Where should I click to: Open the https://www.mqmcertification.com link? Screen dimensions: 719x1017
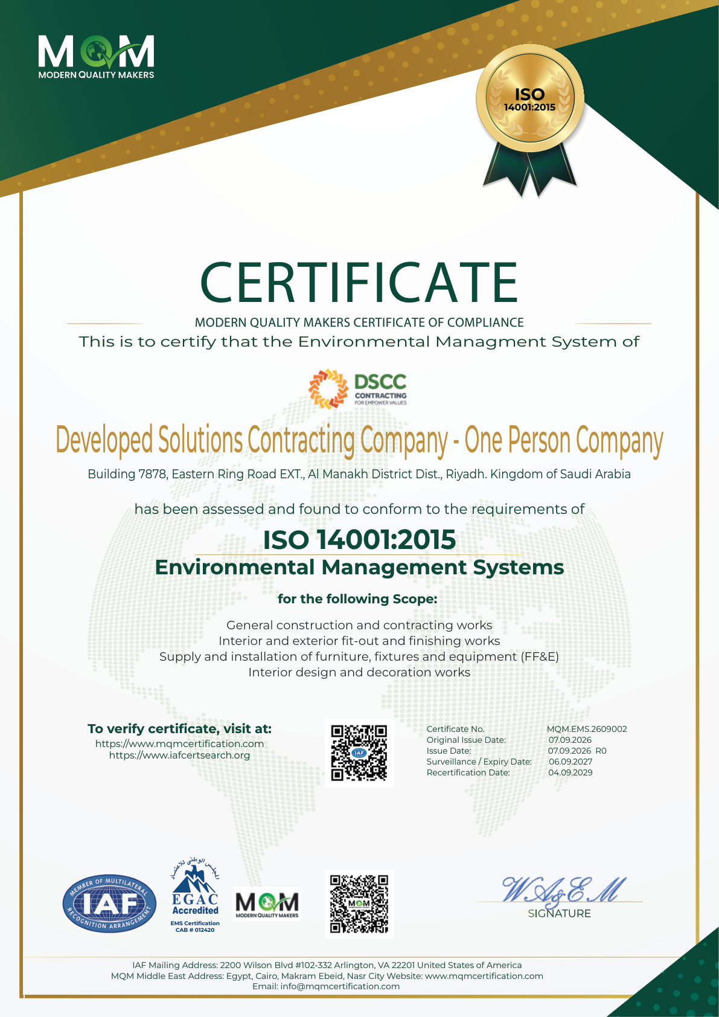(x=179, y=744)
